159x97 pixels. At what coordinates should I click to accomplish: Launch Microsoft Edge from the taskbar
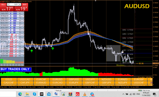pyautogui.click(x=20, y=94)
